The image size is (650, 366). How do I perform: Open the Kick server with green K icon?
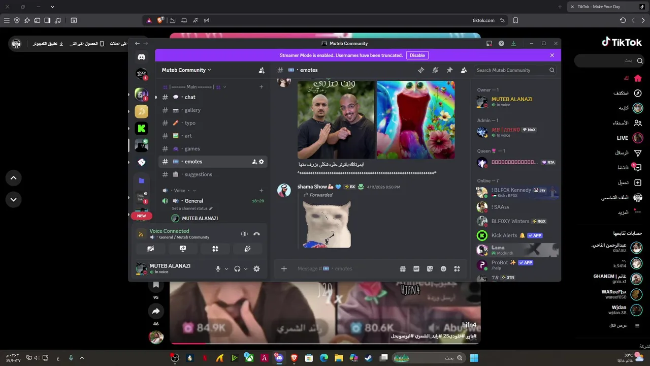141,129
